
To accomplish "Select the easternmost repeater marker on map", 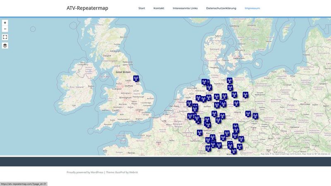I will (x=255, y=116).
